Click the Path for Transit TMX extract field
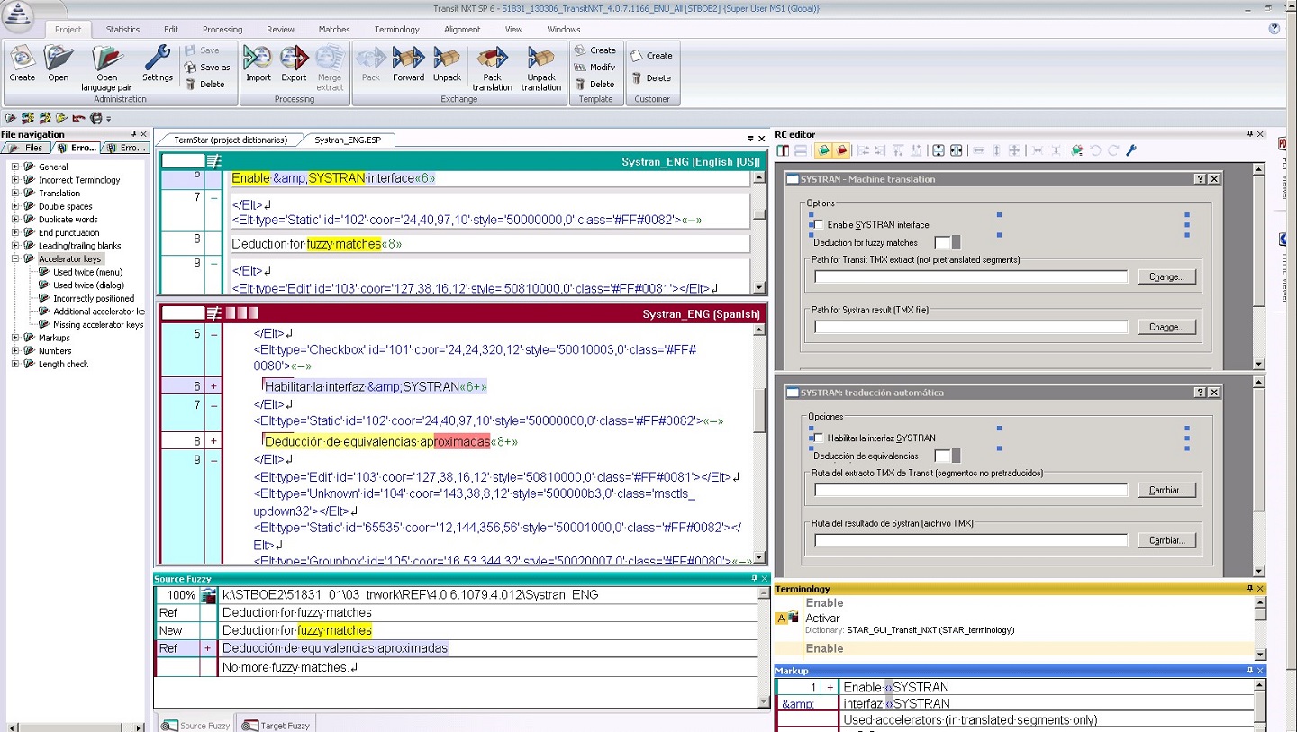Screen dimensions: 1297x732 pos(971,276)
